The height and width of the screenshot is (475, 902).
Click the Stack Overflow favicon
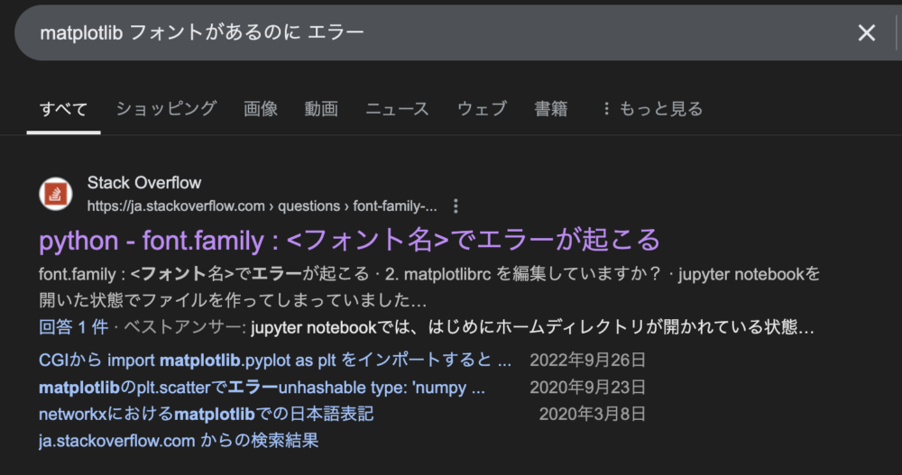pyautogui.click(x=56, y=194)
